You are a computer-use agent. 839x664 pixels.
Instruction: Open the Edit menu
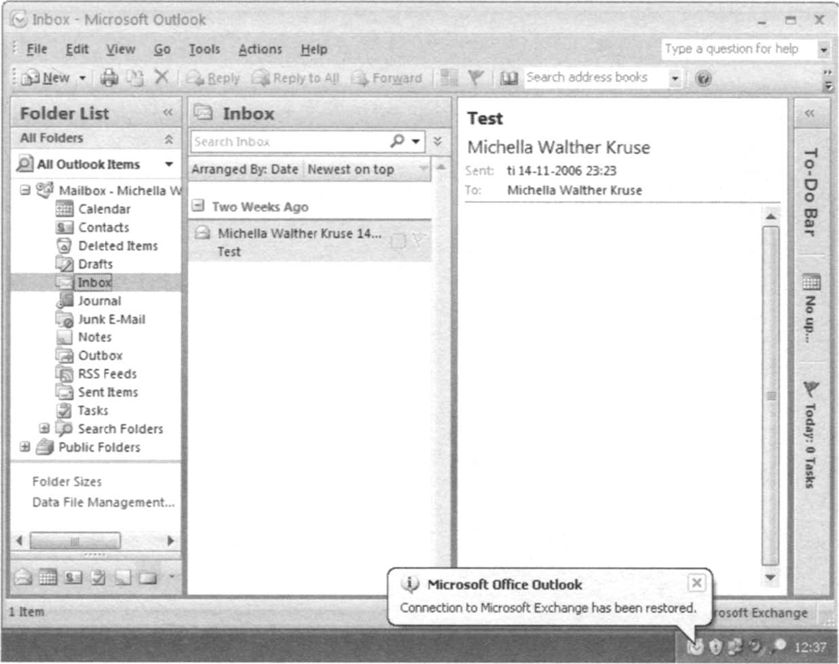77,49
